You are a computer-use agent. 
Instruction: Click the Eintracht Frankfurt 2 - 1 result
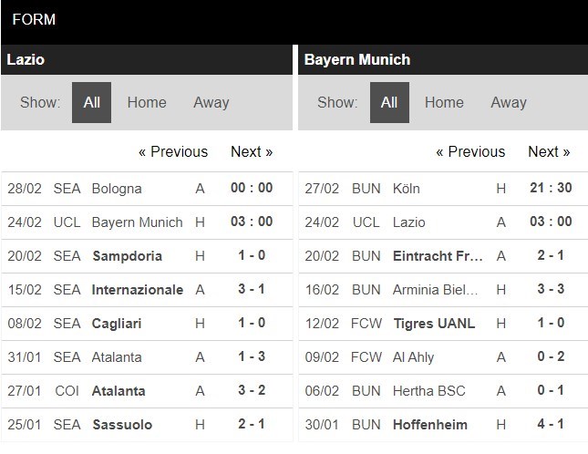(549, 256)
